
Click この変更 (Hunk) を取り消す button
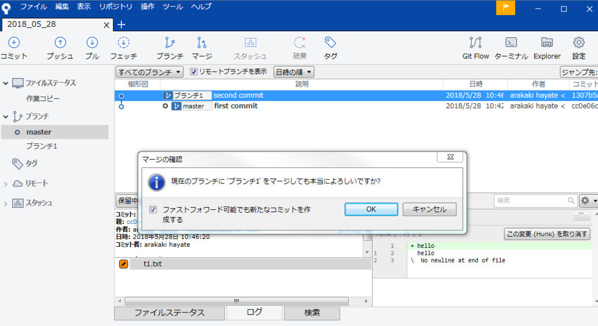(x=547, y=234)
